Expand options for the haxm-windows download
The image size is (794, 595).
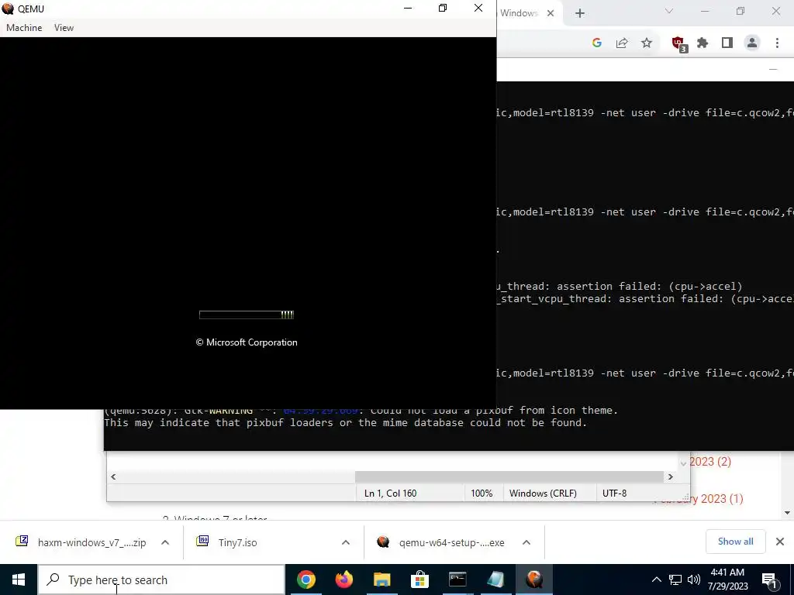point(165,542)
